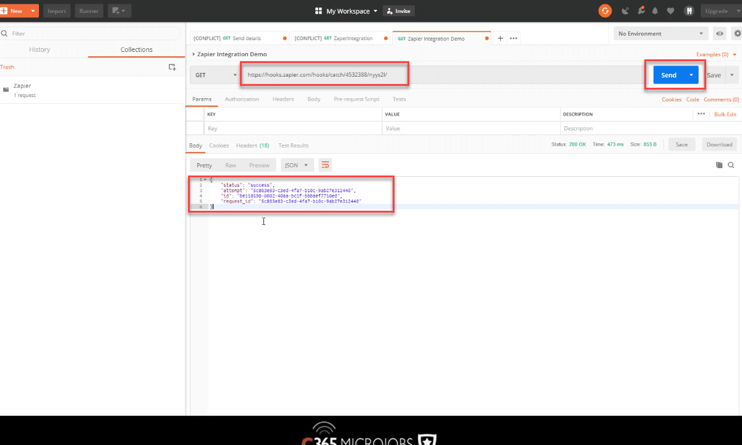This screenshot has width=742, height=445.
Task: Select the Zapier Integration Demo tab
Action: click(x=441, y=38)
